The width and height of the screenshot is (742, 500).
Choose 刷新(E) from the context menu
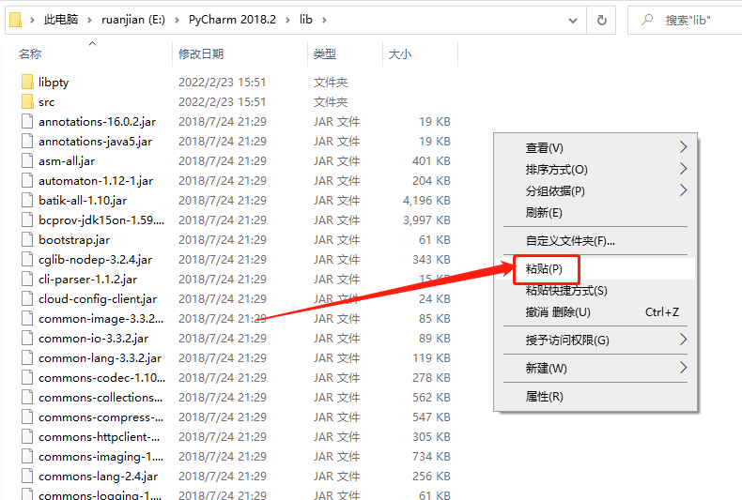pos(595,213)
